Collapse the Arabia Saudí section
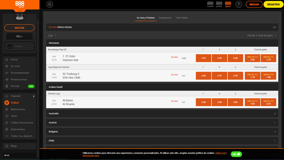 (x=162, y=87)
